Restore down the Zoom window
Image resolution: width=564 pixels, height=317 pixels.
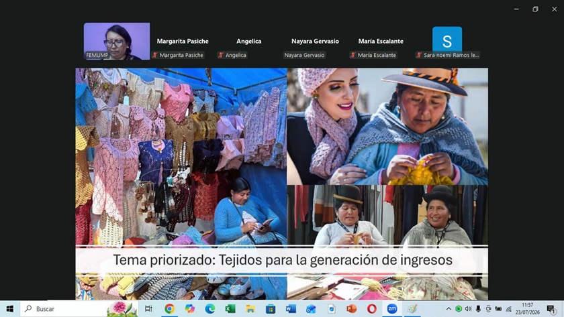(535, 9)
